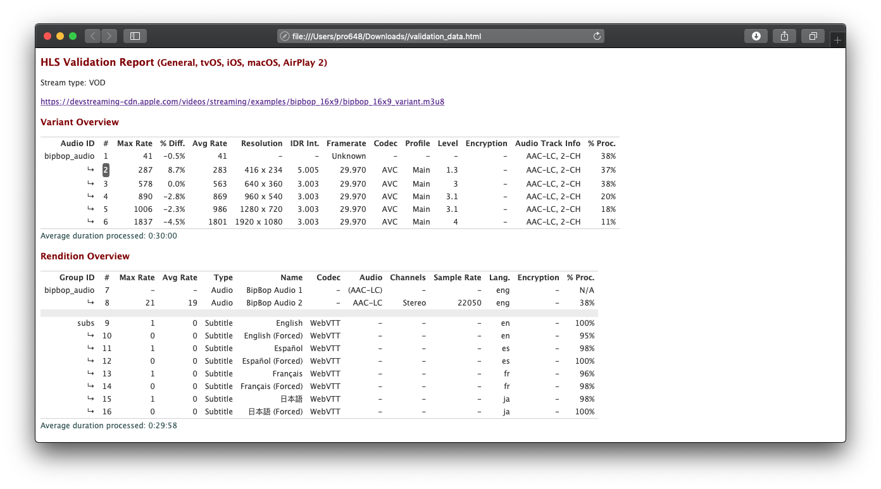Open the Safari downloads icon
The image size is (881, 489).
756,36
